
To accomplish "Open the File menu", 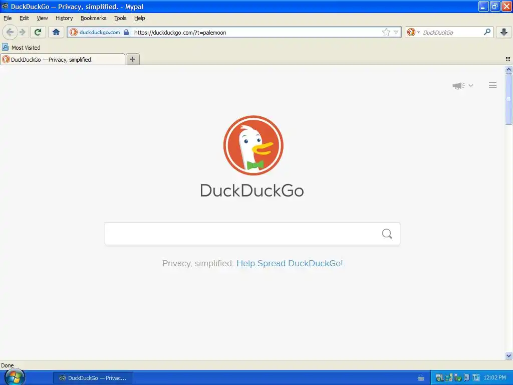I will click(8, 18).
